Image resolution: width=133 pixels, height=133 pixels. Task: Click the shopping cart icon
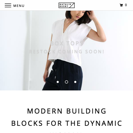click(x=121, y=5)
